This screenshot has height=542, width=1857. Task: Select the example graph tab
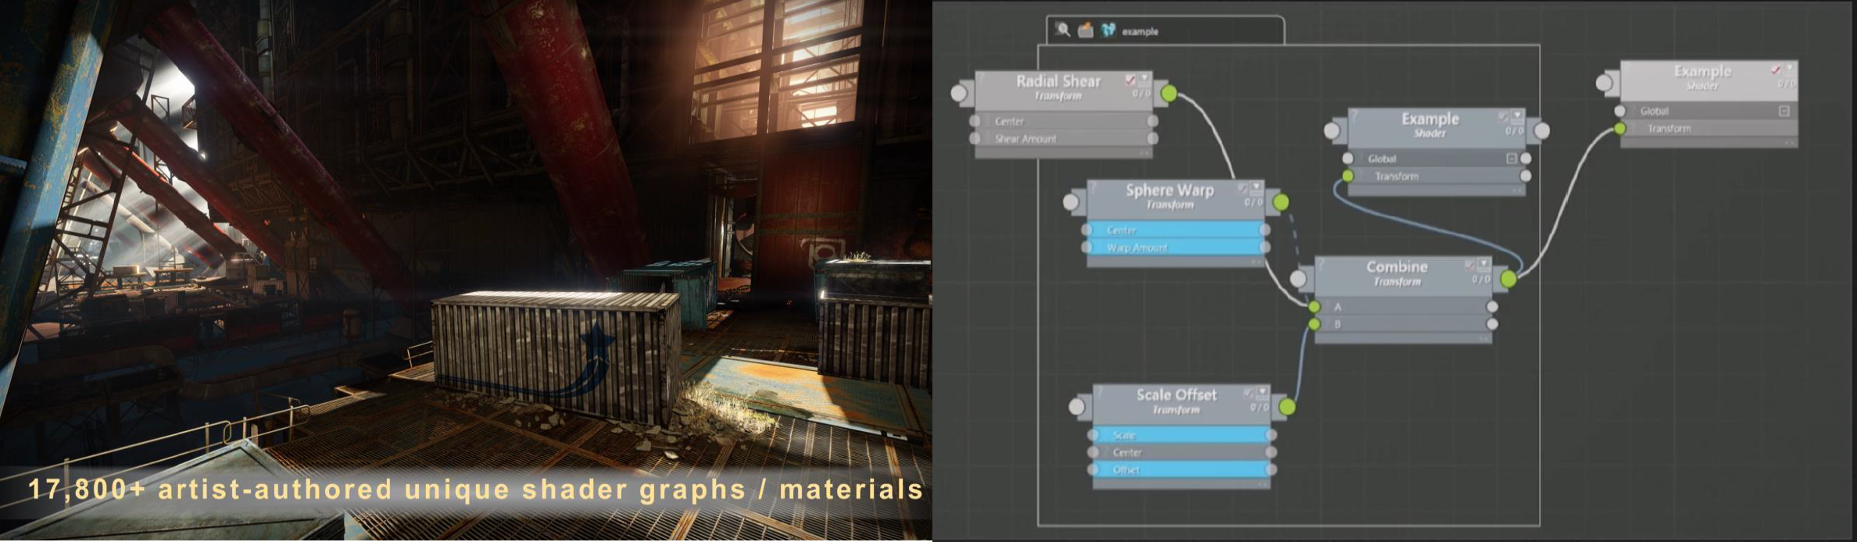click(1140, 32)
